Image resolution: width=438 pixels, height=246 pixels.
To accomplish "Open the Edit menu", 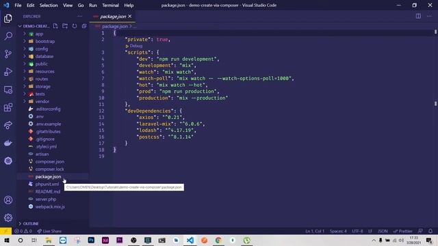I will tap(30, 5).
